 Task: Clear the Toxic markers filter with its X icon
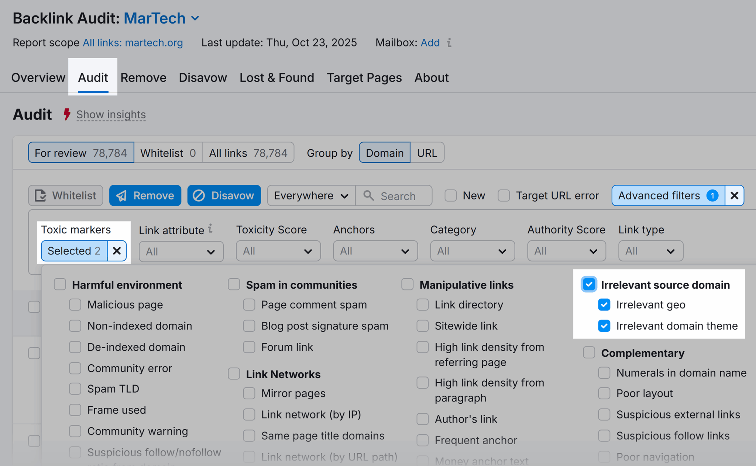pos(117,251)
